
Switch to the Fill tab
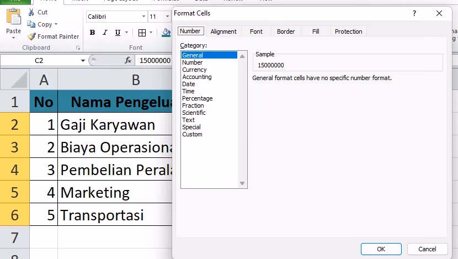[316, 31]
